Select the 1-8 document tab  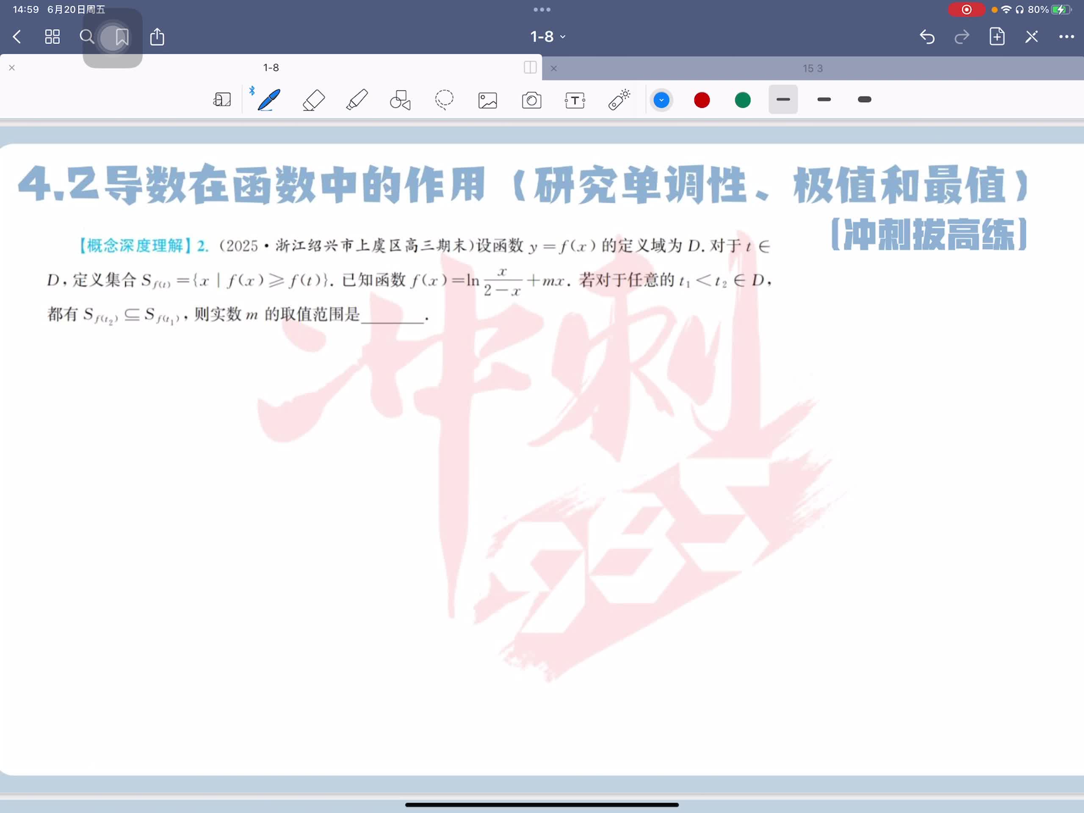pos(271,68)
